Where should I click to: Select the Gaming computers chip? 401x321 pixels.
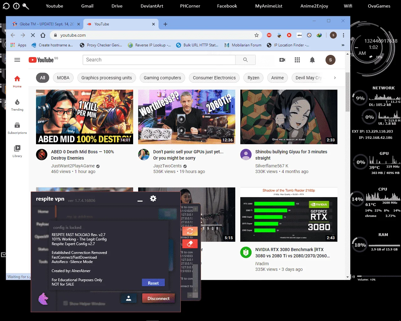click(162, 78)
